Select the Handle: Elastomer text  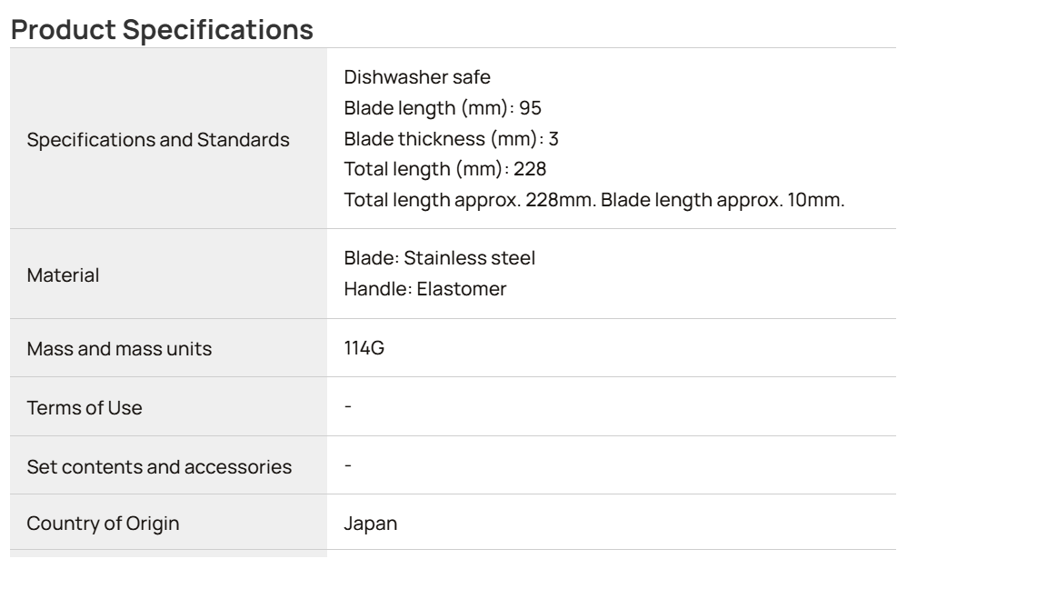425,288
